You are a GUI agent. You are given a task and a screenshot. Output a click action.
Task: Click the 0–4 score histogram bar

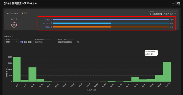[x=17, y=69]
